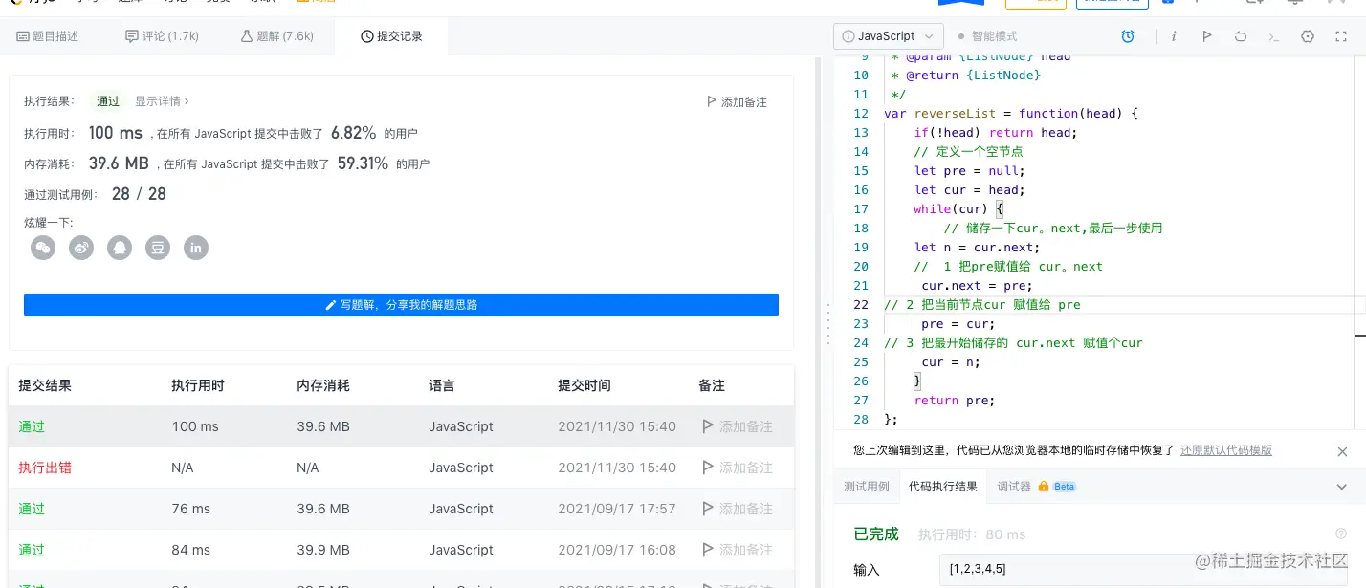
Task: Open the 执行出错 submission
Action: point(45,468)
